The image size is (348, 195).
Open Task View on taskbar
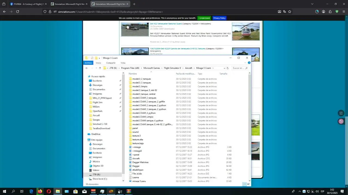click(x=22, y=191)
